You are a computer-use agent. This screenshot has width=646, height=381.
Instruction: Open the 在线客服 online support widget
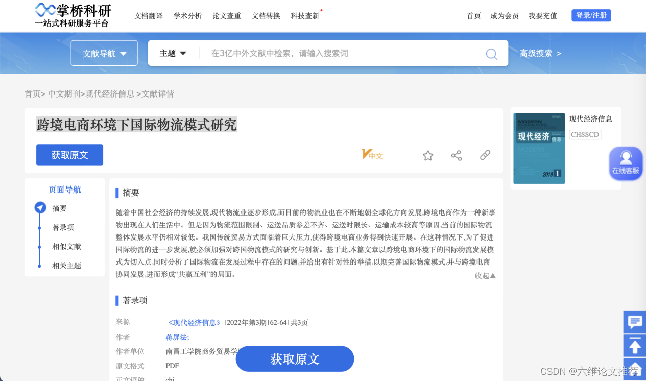pos(626,163)
